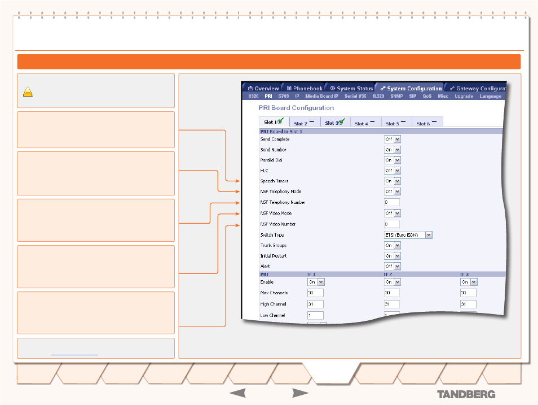The image size is (538, 405).
Task: Open the Upgrade page
Action: point(464,96)
